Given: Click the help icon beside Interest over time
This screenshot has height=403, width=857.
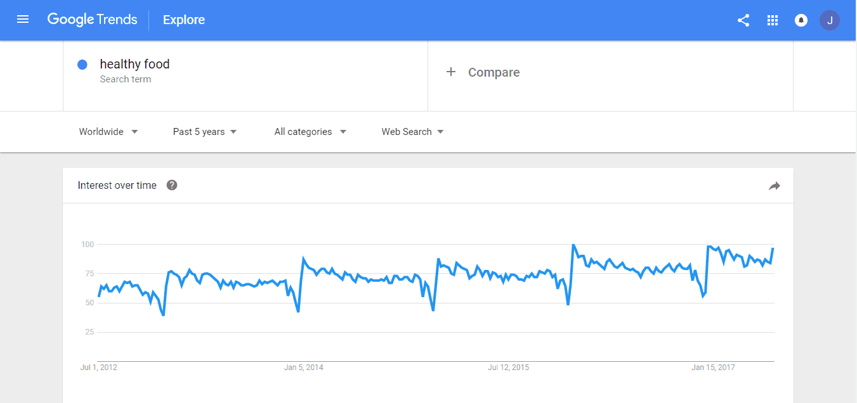Looking at the screenshot, I should [x=171, y=185].
